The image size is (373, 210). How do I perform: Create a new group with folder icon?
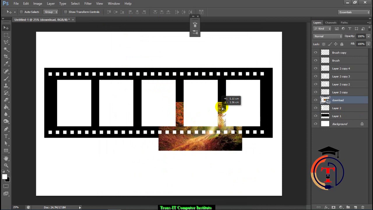[x=348, y=207]
